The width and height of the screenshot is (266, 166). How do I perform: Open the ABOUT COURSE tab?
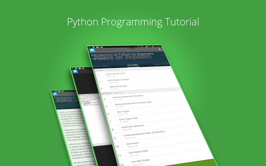pos(162,64)
